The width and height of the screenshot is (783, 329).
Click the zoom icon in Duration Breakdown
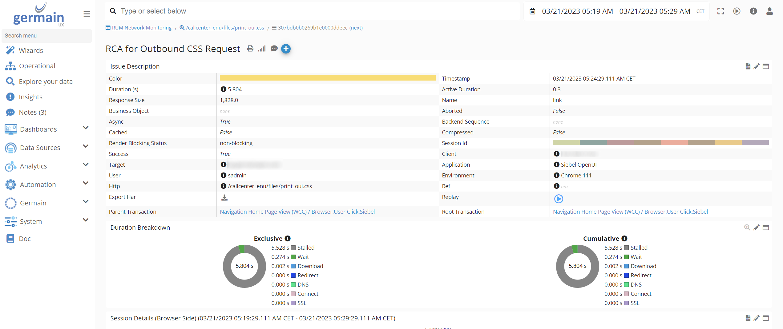click(x=747, y=228)
